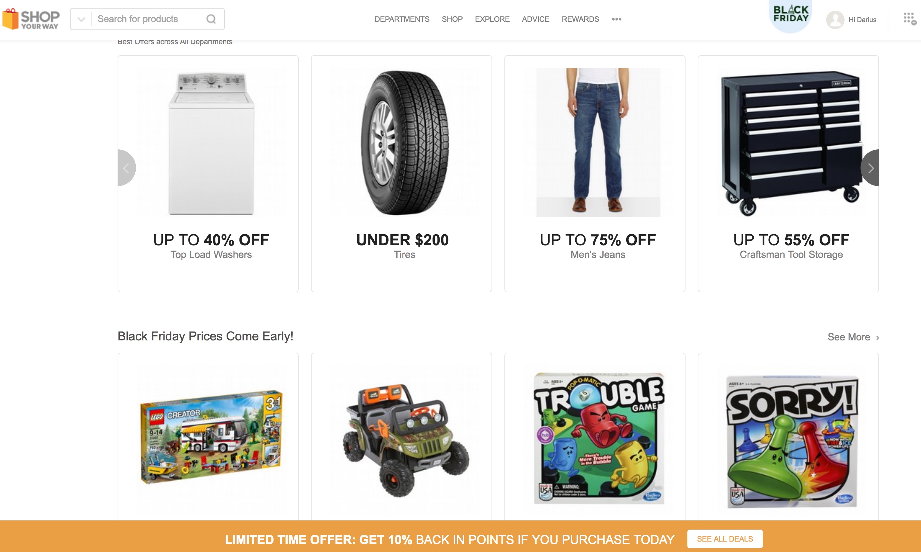This screenshot has height=552, width=921.
Task: Click the See All Deals button
Action: (725, 539)
